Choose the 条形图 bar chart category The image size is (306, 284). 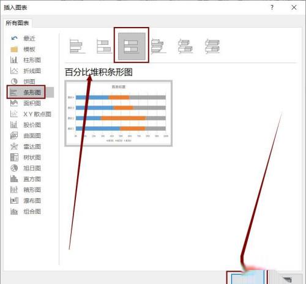coord(31,92)
